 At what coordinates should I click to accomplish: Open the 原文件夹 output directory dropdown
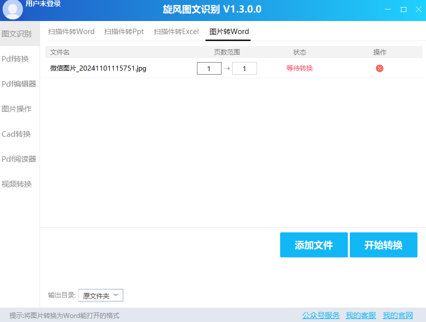pyautogui.click(x=101, y=295)
